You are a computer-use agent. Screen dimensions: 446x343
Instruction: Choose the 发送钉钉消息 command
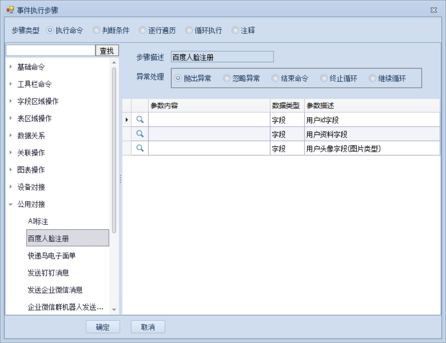[48, 273]
